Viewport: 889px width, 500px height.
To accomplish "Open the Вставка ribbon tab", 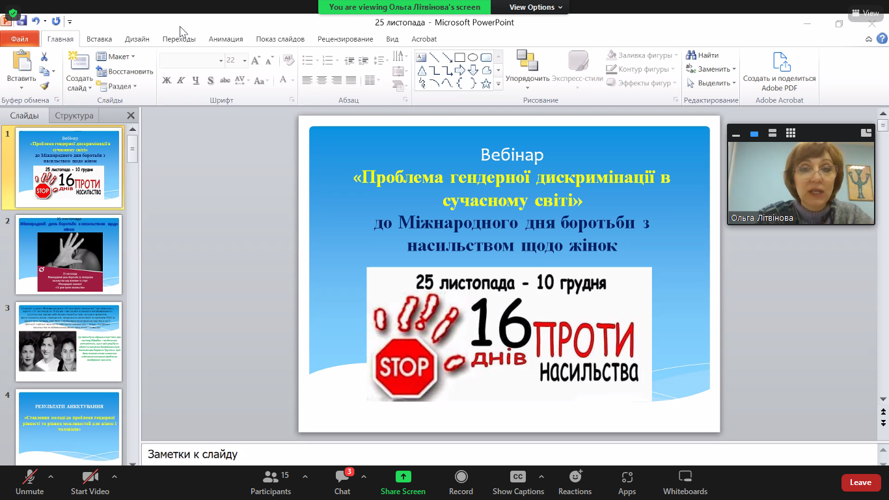I will pos(99,39).
